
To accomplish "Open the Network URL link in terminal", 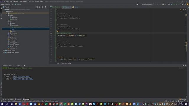I will (x=23, y=79).
